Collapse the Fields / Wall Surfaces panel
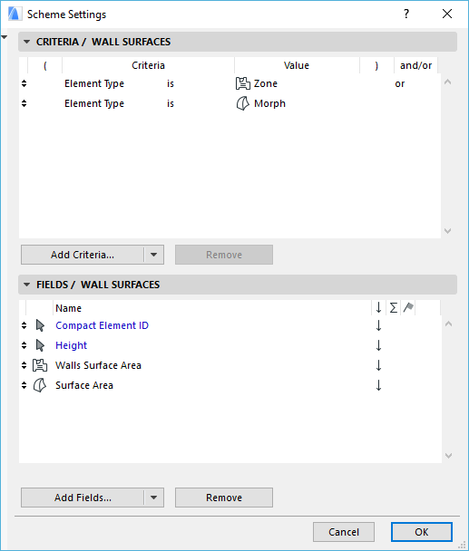Image resolution: width=469 pixels, height=551 pixels. (26, 285)
